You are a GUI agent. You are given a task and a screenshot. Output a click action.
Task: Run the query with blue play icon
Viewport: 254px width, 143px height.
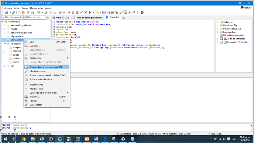coord(90,13)
